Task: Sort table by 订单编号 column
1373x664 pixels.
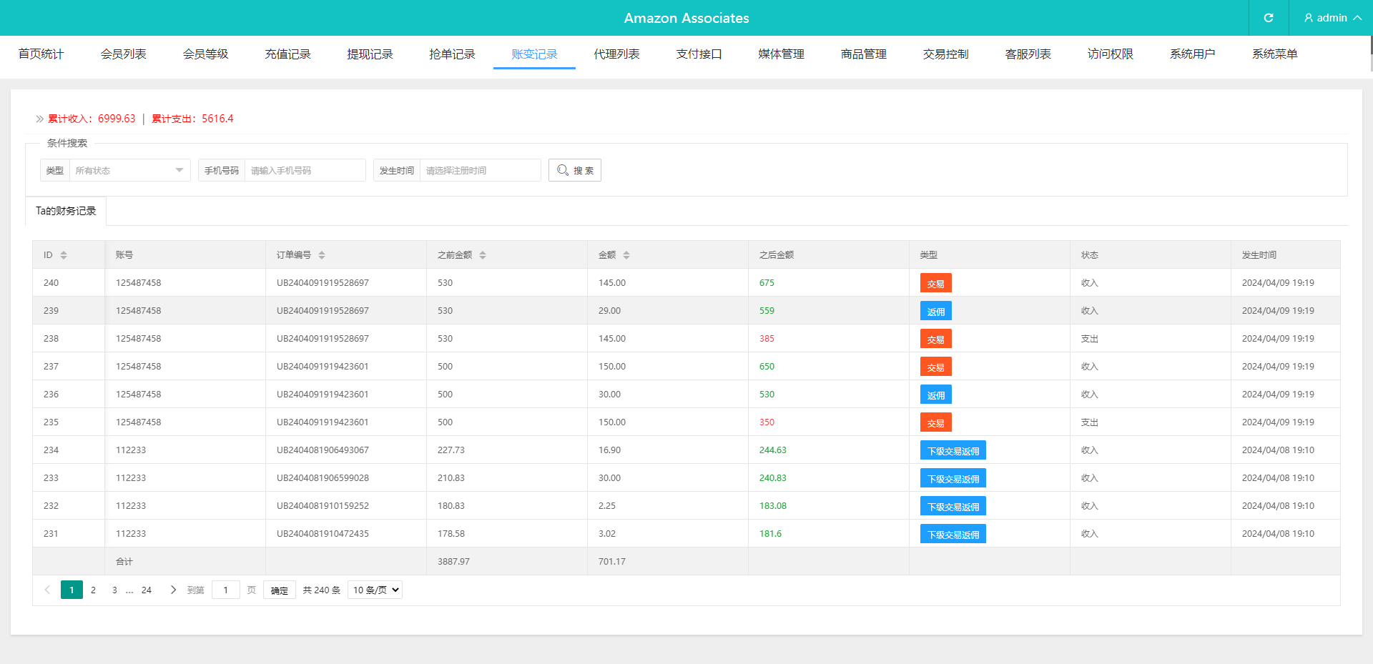Action: pyautogui.click(x=322, y=255)
